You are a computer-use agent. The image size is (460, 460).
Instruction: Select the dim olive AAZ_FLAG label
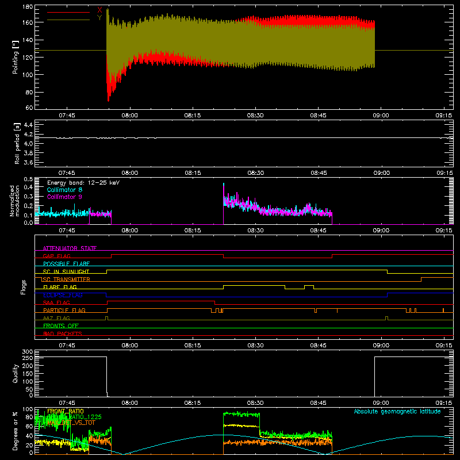tap(56, 318)
